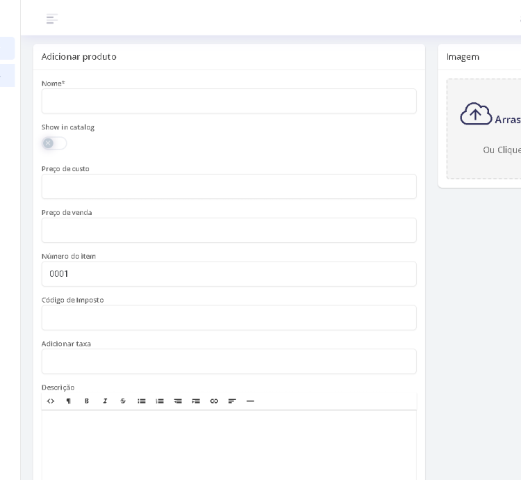The width and height of the screenshot is (521, 480).
Task: Open the text alignment options
Action: tap(232, 401)
